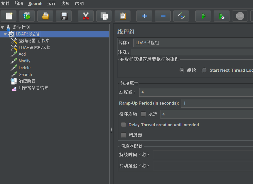Select LDAP请求默认值 tree item

(35, 48)
